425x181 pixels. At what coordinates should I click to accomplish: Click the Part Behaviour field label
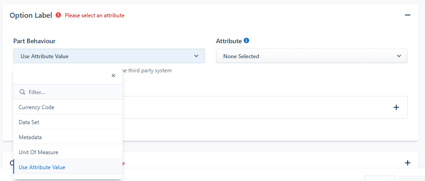[35, 41]
